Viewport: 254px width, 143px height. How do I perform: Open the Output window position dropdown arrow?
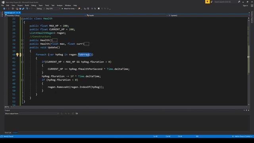(x=244, y=110)
